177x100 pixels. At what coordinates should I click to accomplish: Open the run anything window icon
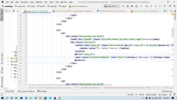point(170,6)
